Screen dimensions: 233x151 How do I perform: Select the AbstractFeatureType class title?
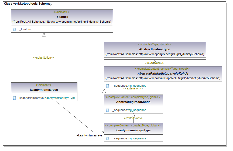[x=155, y=49]
